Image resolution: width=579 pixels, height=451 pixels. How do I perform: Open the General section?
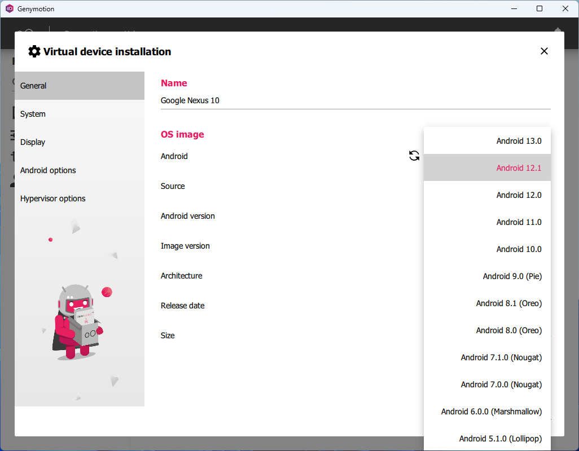click(80, 86)
